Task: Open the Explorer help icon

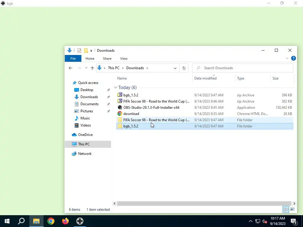Action: coord(293,58)
